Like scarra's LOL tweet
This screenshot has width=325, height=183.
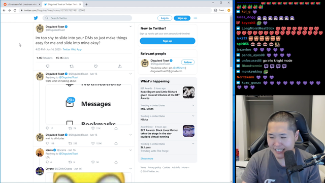(93, 162)
